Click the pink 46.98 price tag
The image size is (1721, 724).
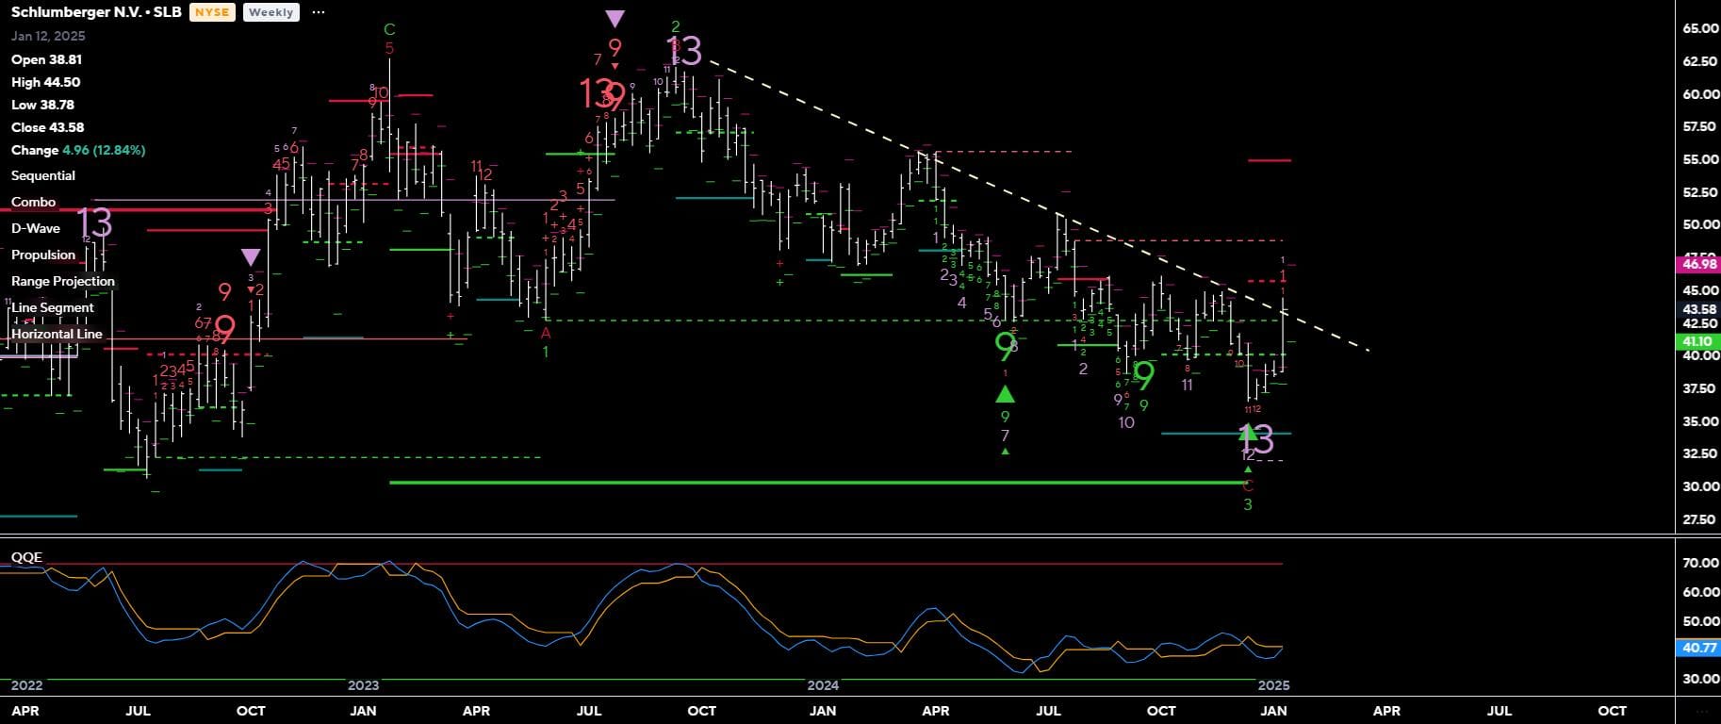pos(1699,264)
